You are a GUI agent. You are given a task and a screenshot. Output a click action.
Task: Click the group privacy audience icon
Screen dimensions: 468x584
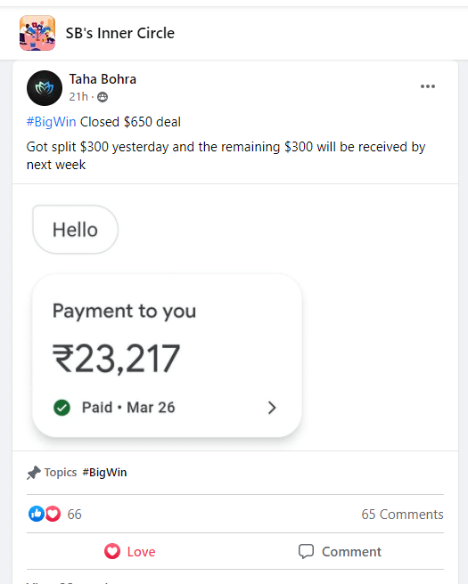[x=103, y=97]
